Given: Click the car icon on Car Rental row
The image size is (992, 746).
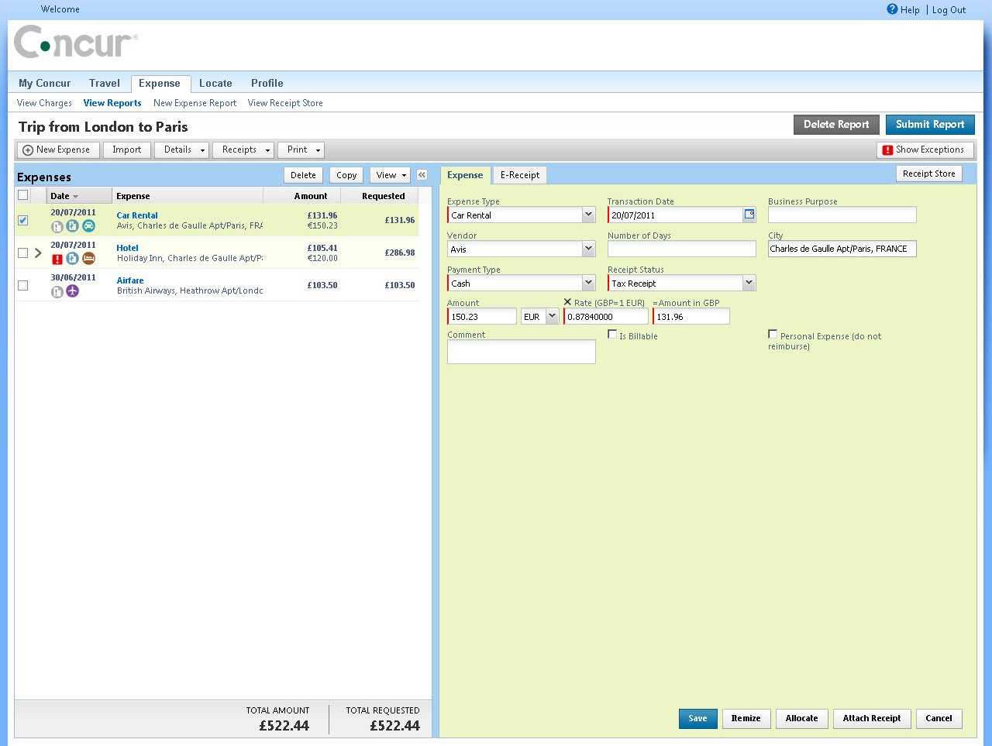Looking at the screenshot, I should tap(88, 226).
